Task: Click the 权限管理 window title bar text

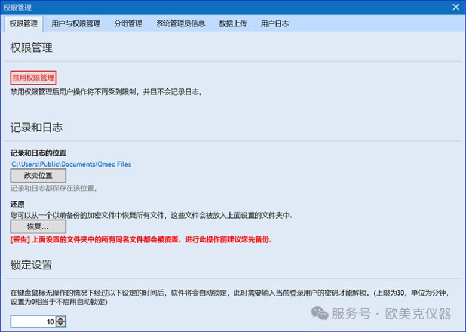Action: coord(18,7)
